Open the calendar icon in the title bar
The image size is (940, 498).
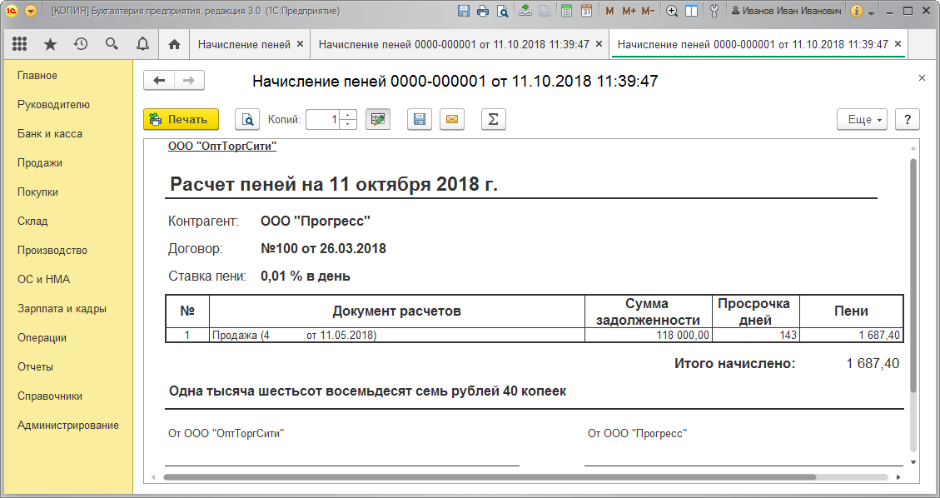(x=586, y=11)
